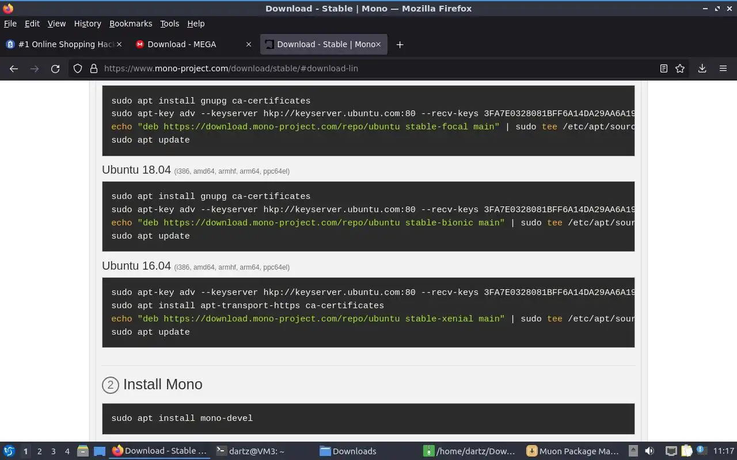Click 'sudo apt update' in Ubuntu 16.04 block

click(150, 332)
